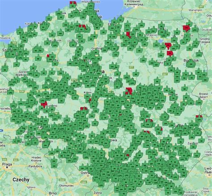Click the Brno city label
The height and width of the screenshot is (196, 212).
click(x=53, y=193)
